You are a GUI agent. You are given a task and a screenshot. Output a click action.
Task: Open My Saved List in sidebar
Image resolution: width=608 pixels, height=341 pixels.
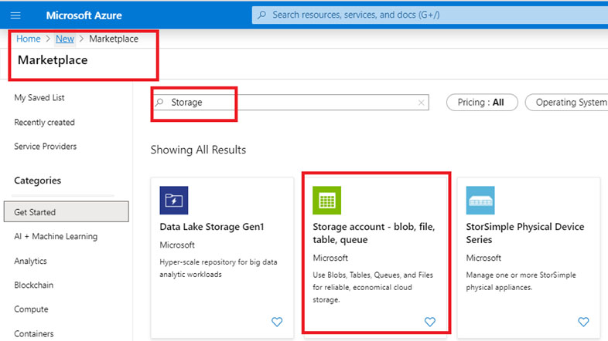(39, 98)
